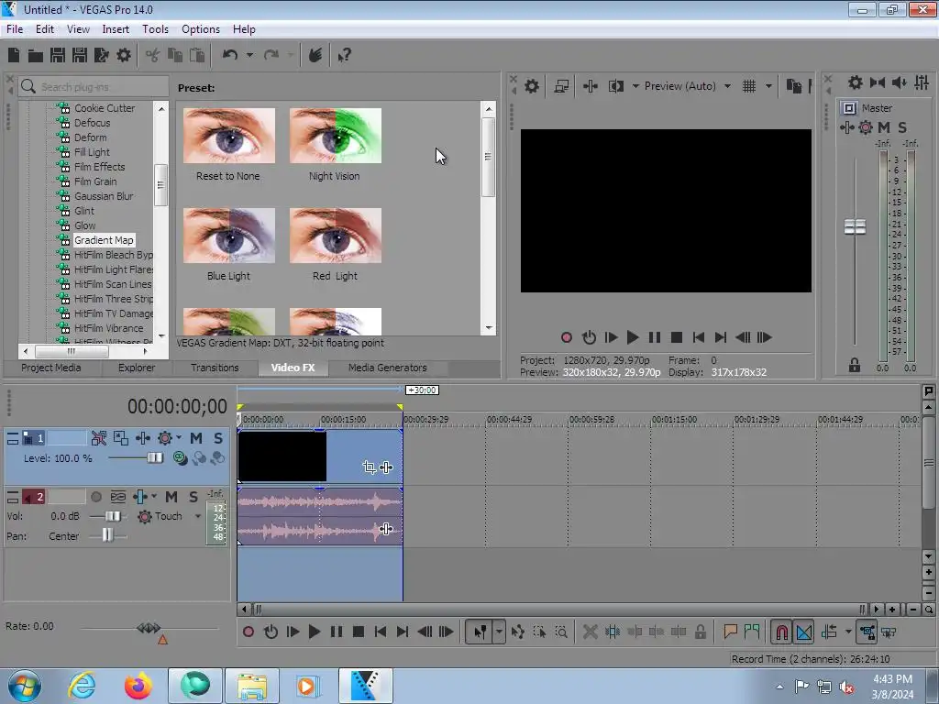Open audio track 2 phase/FX dropdown arrow

(x=154, y=496)
